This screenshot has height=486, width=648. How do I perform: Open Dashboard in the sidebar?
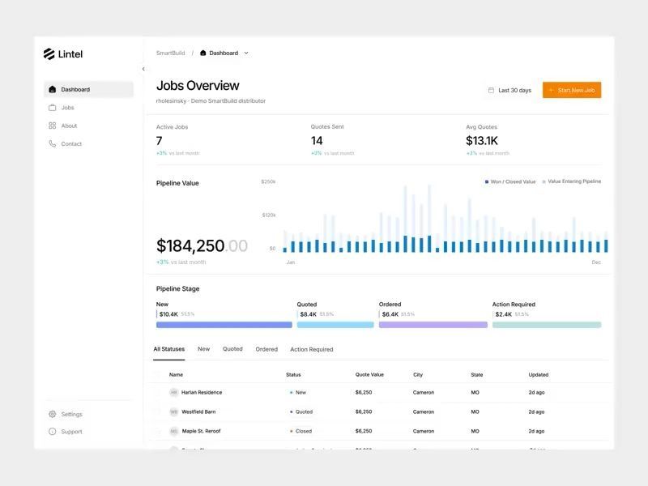pos(88,89)
